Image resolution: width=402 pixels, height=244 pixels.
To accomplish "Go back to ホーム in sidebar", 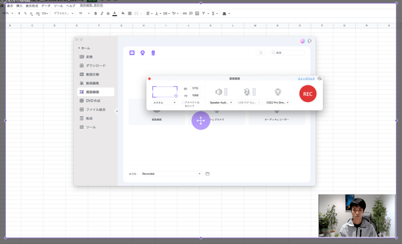I will 84,48.
